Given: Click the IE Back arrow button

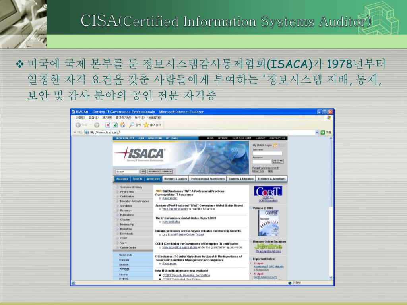Looking at the screenshot, I should pyautogui.click(x=78, y=125).
